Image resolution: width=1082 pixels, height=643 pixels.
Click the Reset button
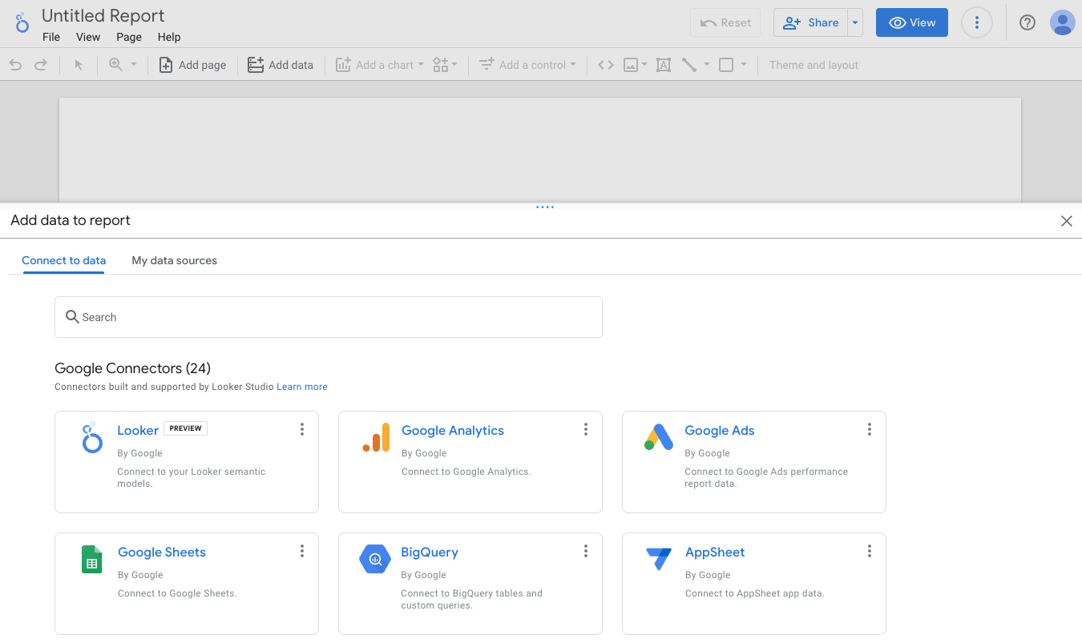coord(725,22)
